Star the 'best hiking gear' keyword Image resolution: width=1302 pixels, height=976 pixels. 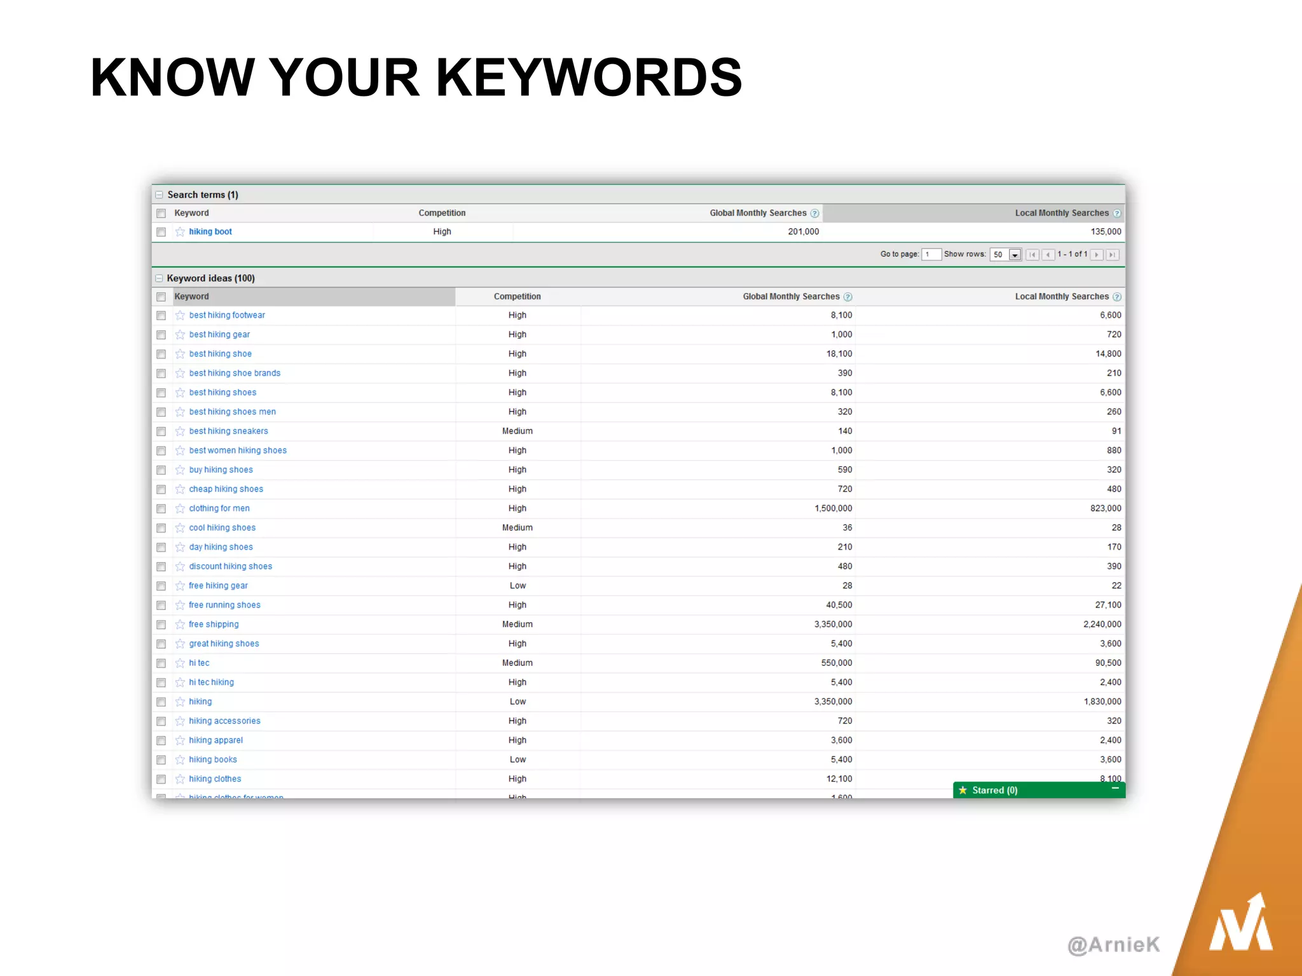click(x=180, y=335)
